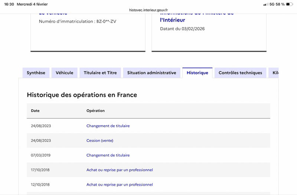Select the Historique tab
297x195 pixels.
[197, 73]
